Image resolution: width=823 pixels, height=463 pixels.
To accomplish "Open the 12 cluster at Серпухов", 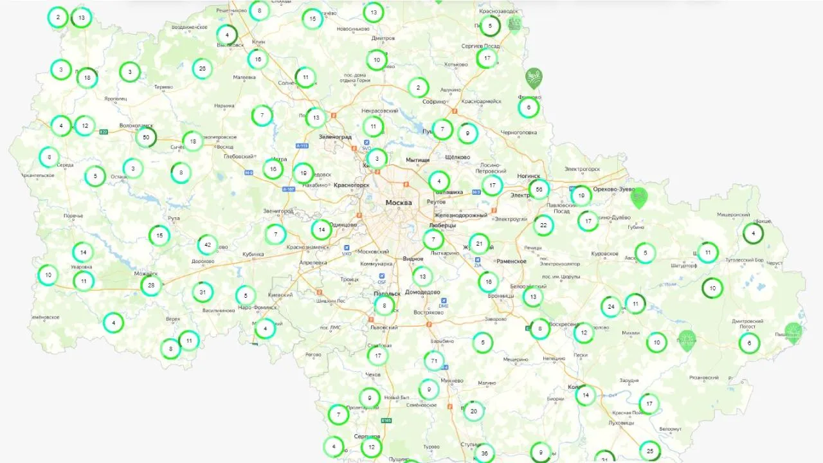I will pos(371,447).
